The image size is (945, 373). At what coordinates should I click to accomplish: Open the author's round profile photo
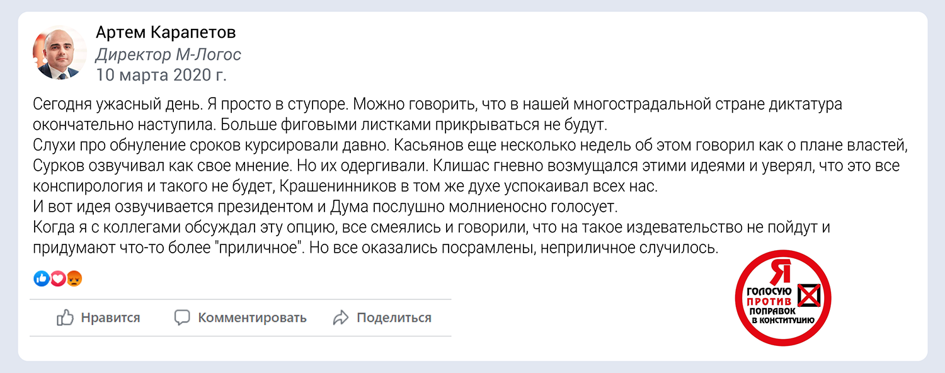click(x=59, y=53)
